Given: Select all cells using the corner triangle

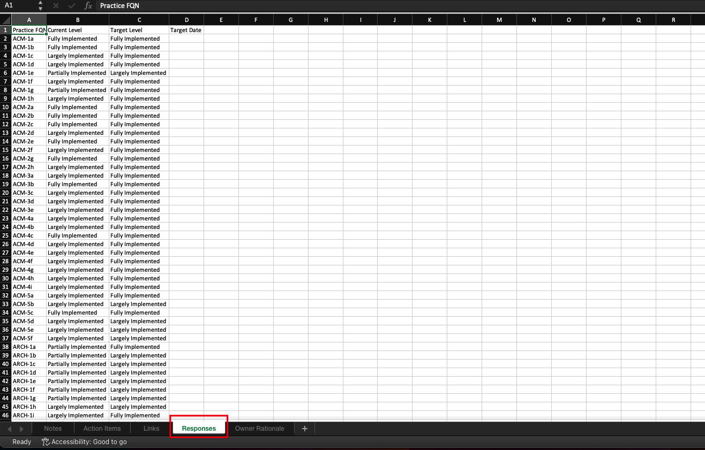Looking at the screenshot, I should click(4, 19).
